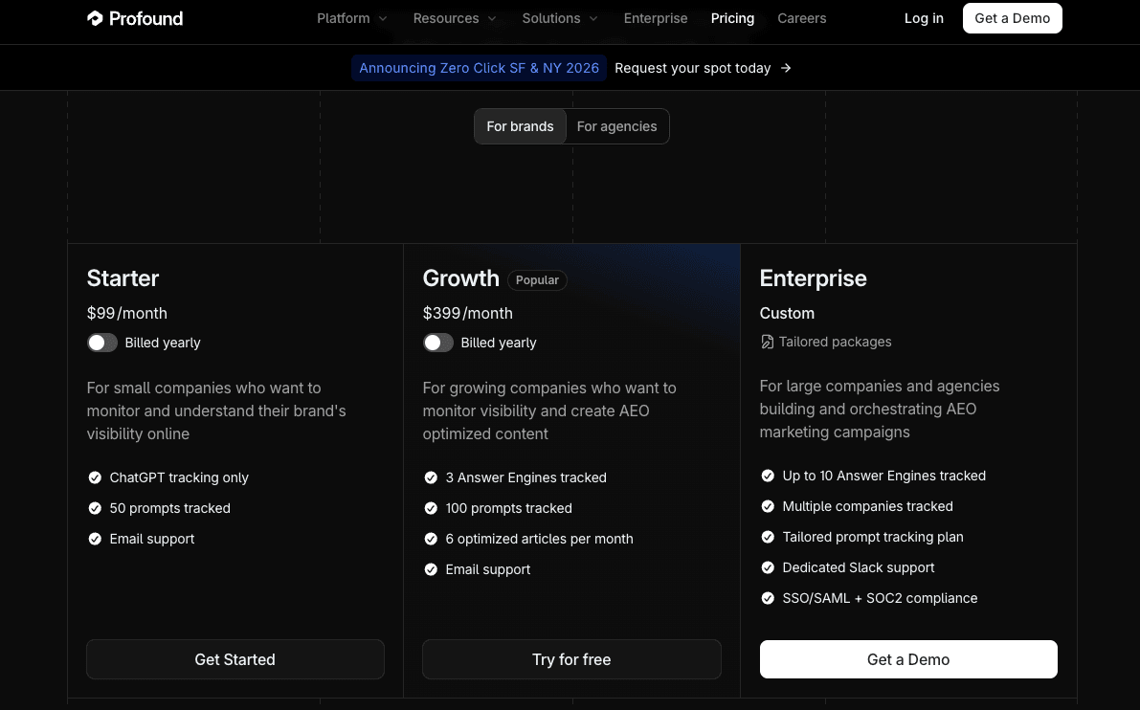1140x710 pixels.
Task: Click the checkmark beside "ChatGPT tracking only"
Action: tap(95, 477)
